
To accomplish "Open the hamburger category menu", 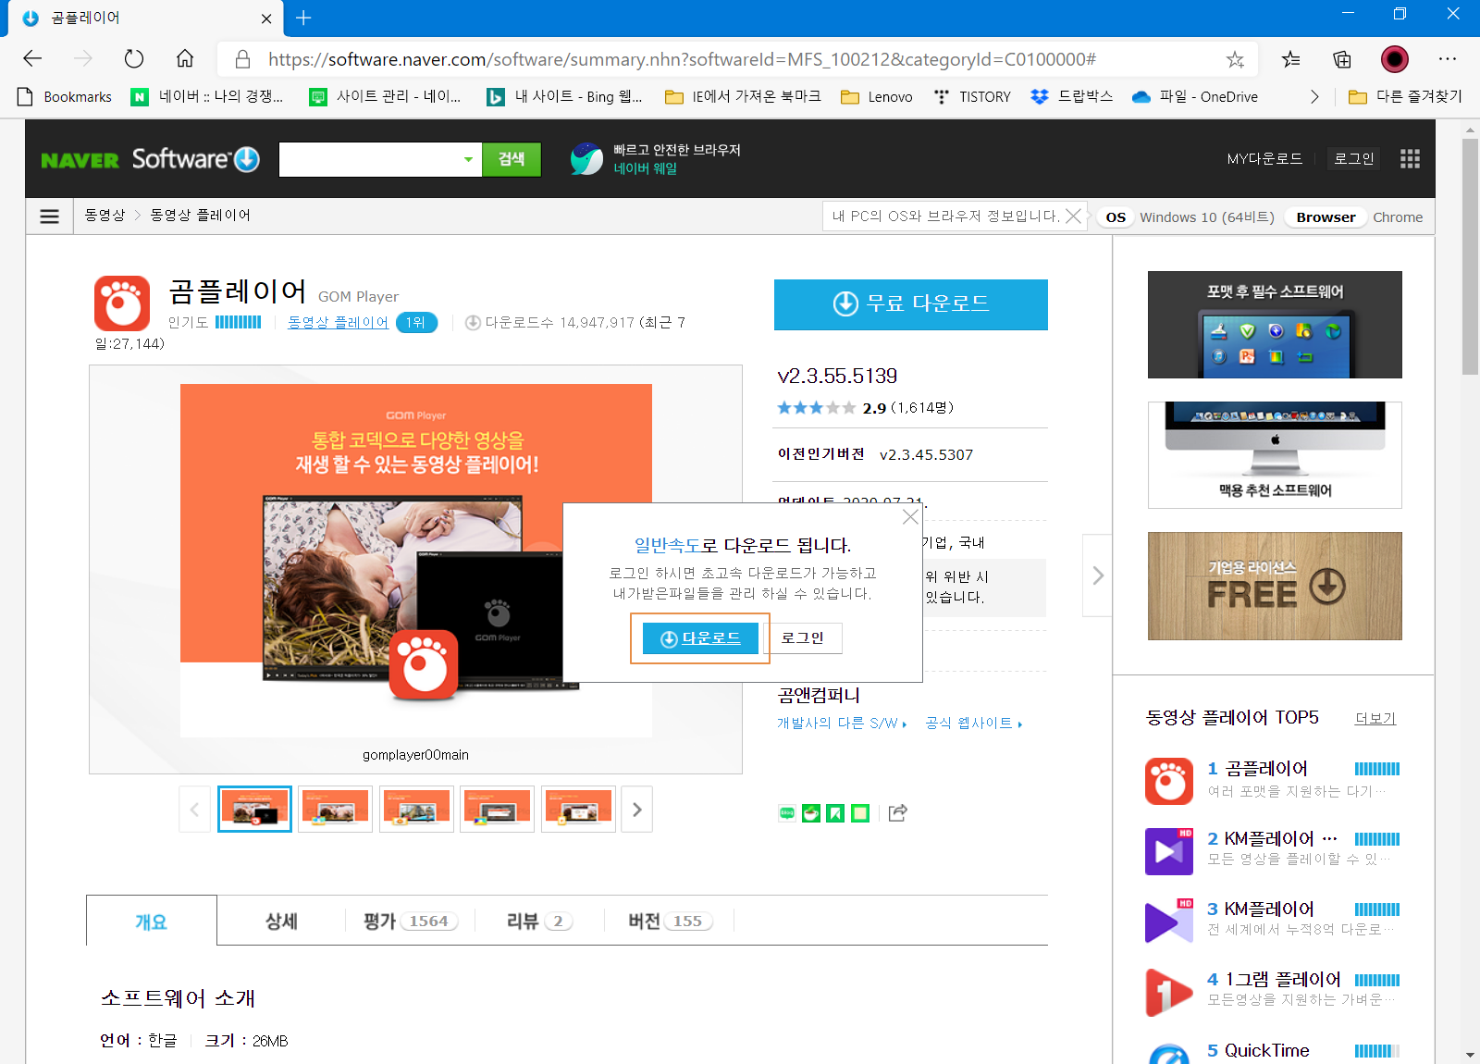I will [50, 217].
